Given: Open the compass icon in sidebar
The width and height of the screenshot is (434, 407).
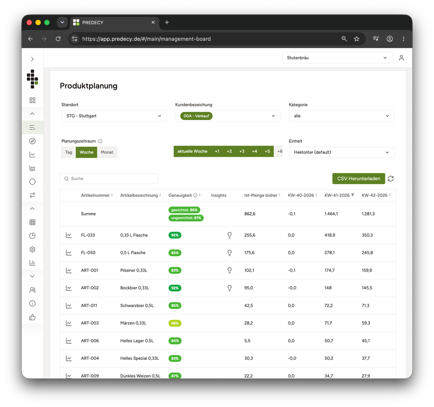Looking at the screenshot, I should click(x=32, y=141).
